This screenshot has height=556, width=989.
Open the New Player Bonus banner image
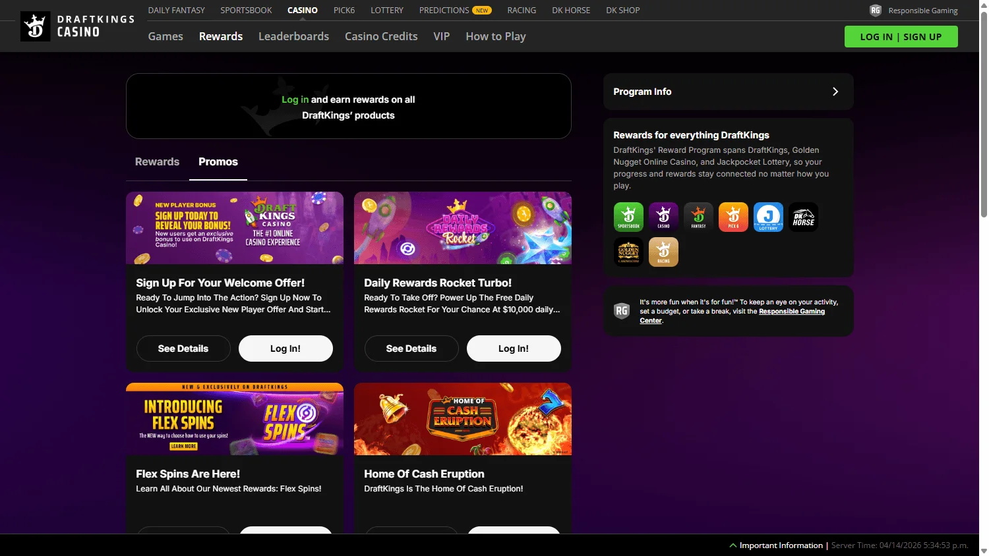[x=235, y=228]
